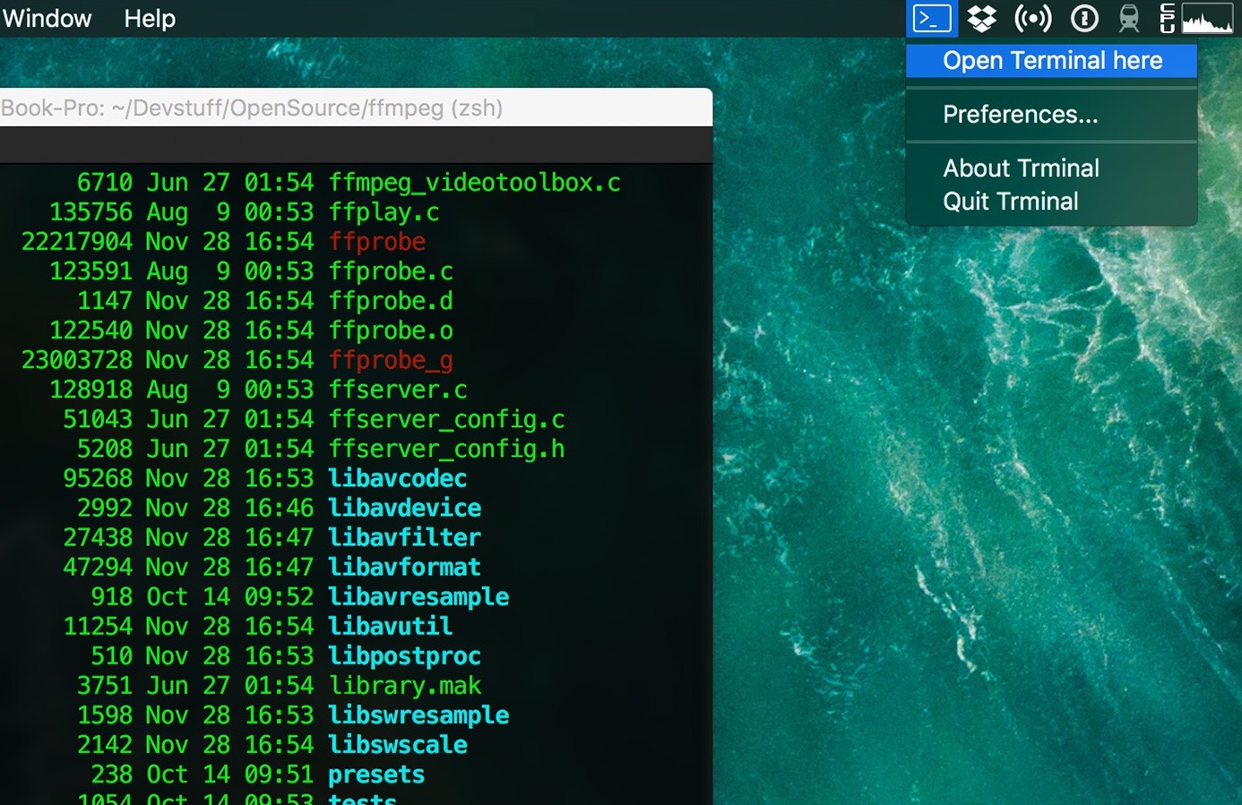Click the libavresample directory name
This screenshot has height=805, width=1242.
418,596
